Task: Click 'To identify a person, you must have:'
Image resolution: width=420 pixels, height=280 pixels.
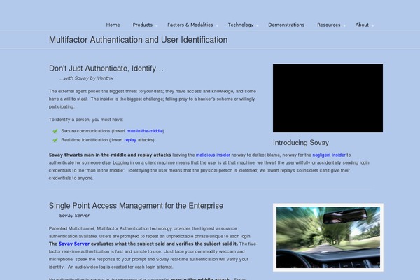Action: 86,120
